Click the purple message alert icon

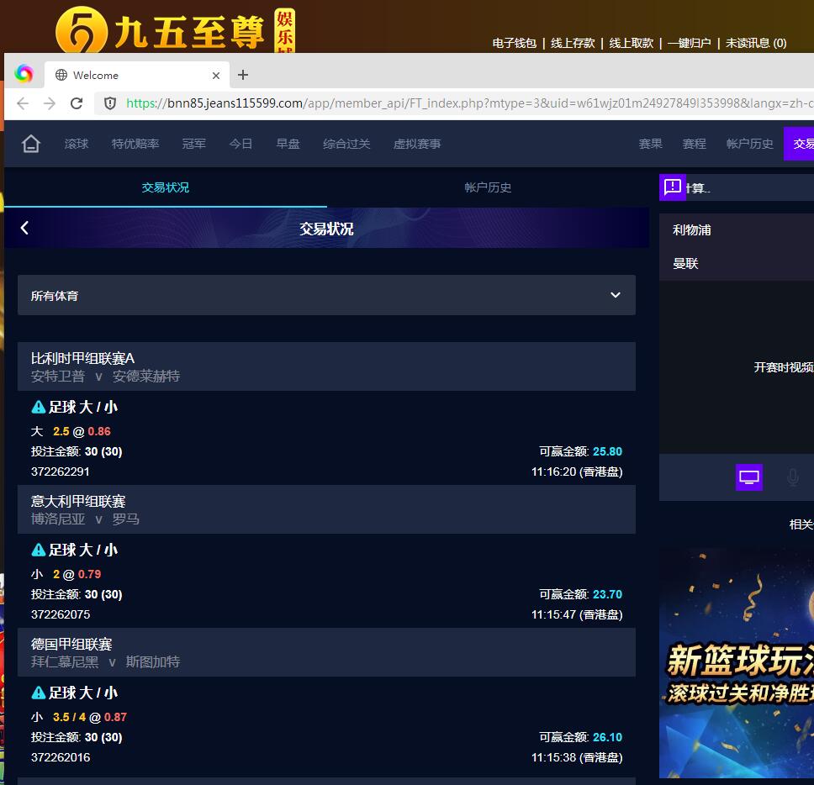click(673, 187)
